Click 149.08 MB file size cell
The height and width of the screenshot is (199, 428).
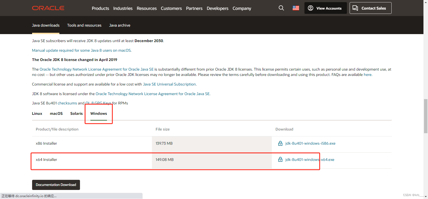click(x=212, y=160)
